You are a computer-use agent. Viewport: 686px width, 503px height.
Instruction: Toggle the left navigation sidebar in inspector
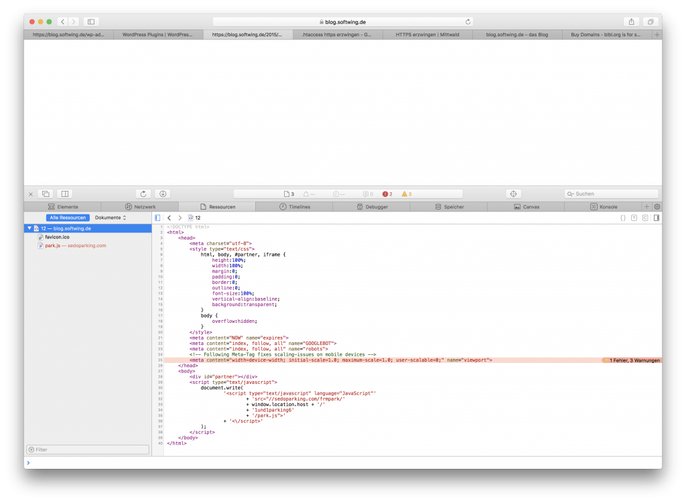(157, 218)
